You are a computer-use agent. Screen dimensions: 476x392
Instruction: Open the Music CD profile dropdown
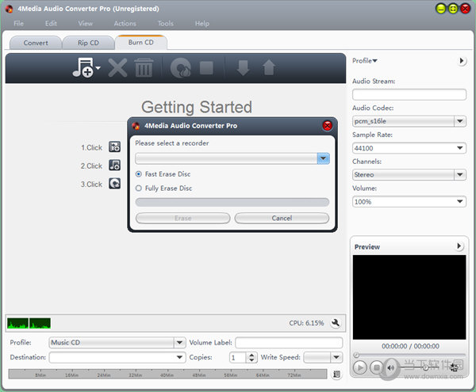(x=179, y=343)
